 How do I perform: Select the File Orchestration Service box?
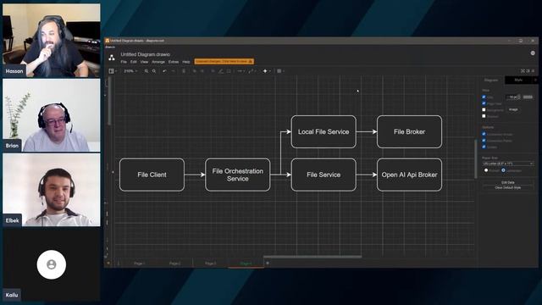[237, 175]
